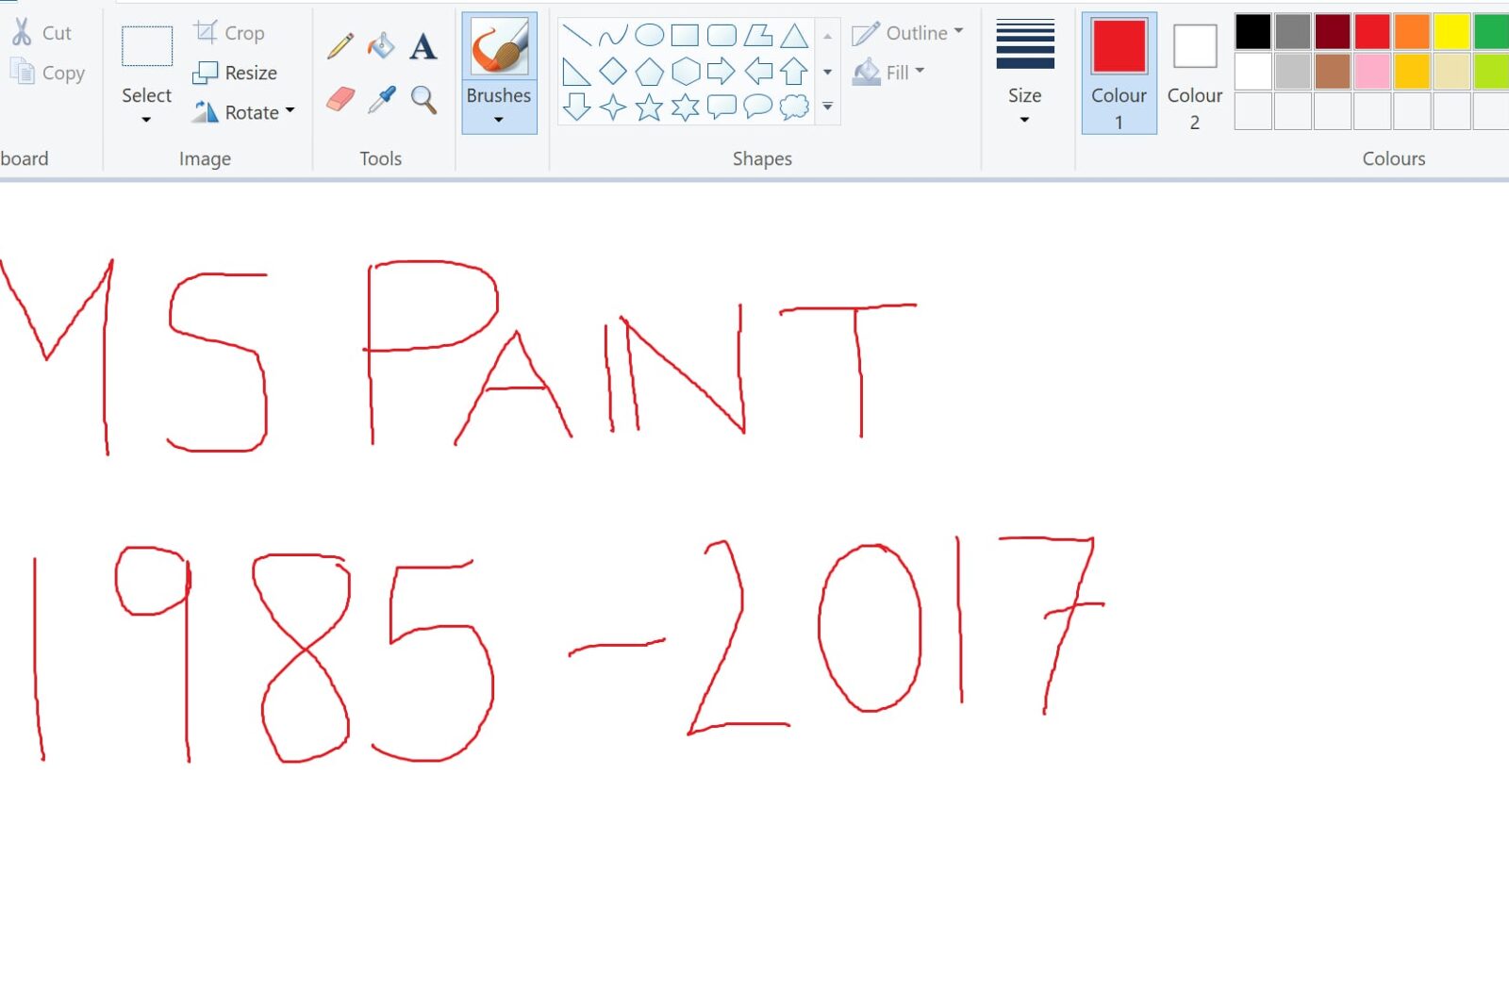Click the Brushes tool button
Screen dimensions: 1509x1006
coord(499,47)
